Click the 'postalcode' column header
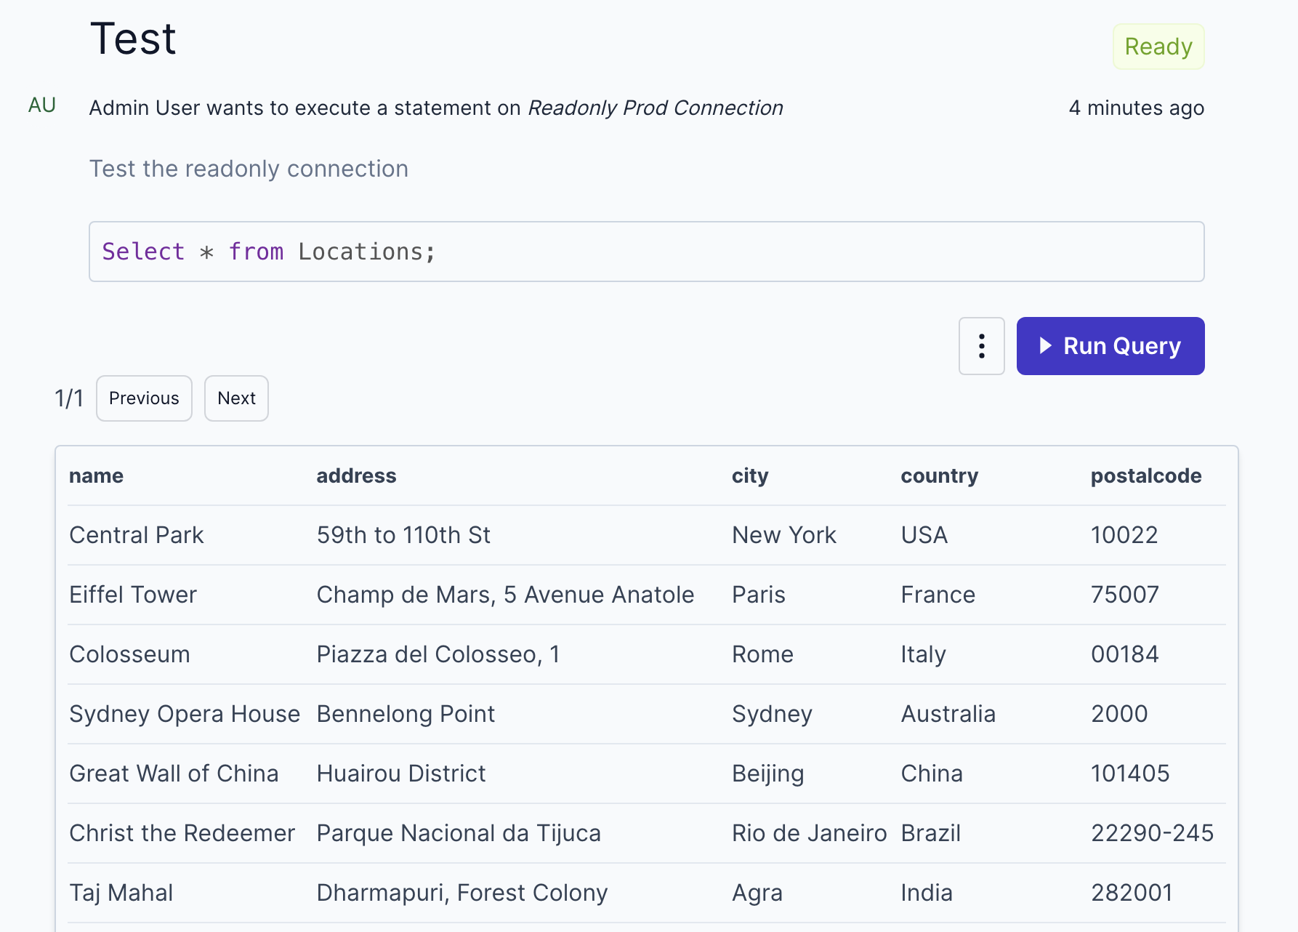Image resolution: width=1298 pixels, height=932 pixels. [1146, 475]
